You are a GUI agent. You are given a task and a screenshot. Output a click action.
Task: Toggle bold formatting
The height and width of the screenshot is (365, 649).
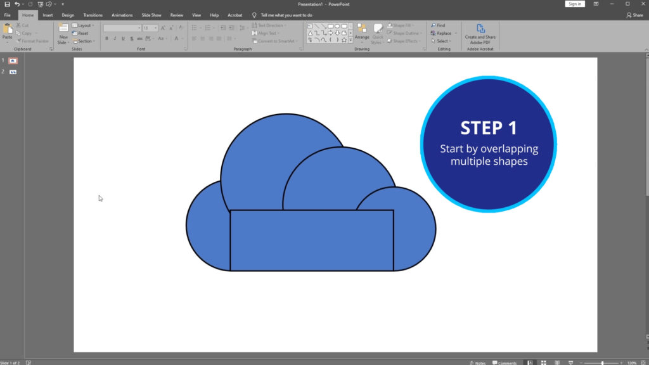[x=106, y=37]
